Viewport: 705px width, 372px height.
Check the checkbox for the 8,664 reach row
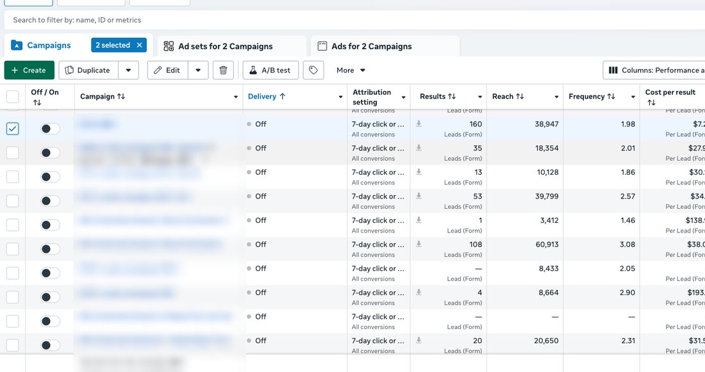[13, 297]
